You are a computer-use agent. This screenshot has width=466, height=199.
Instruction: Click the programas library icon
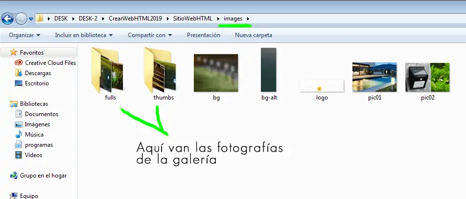19,145
